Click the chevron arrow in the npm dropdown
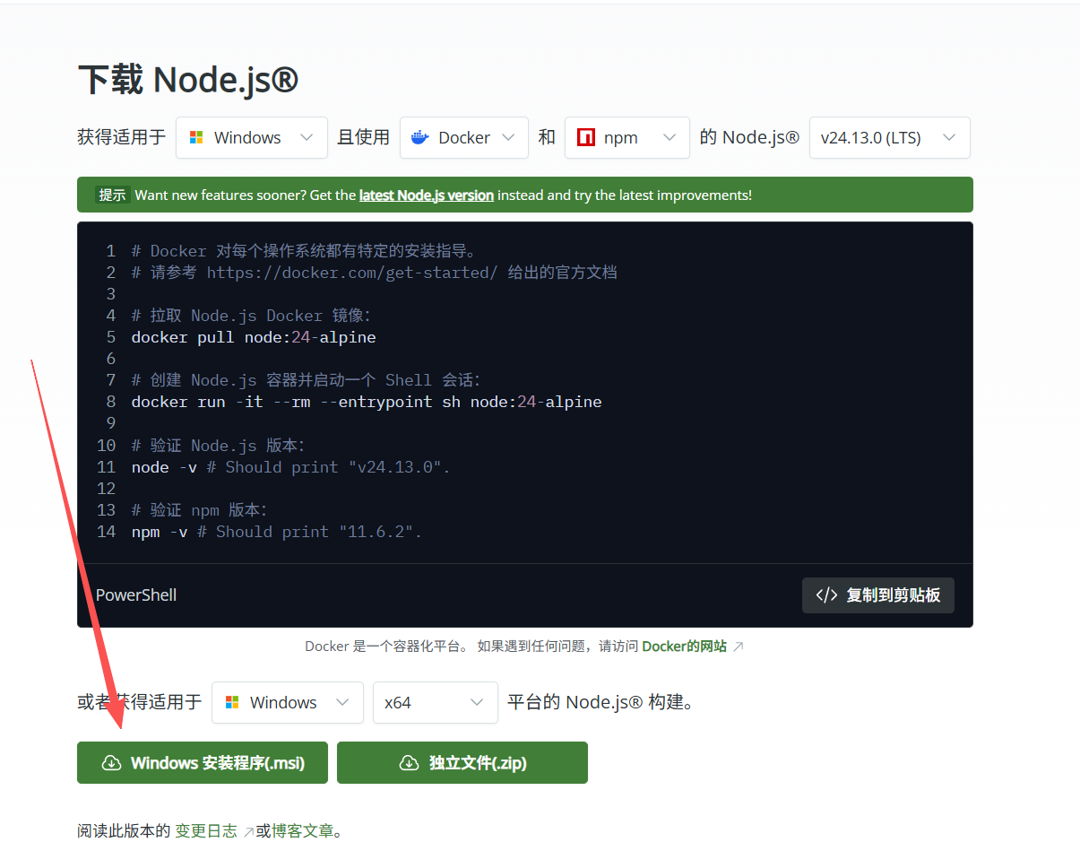 tap(669, 137)
